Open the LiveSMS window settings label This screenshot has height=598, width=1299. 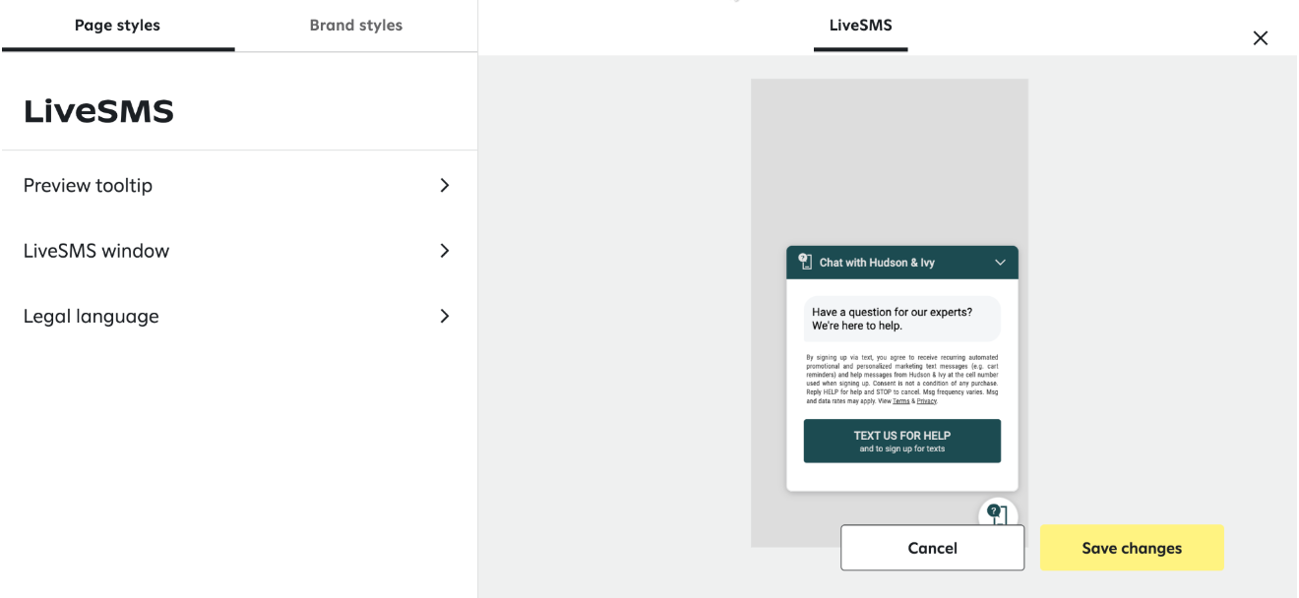(x=96, y=251)
